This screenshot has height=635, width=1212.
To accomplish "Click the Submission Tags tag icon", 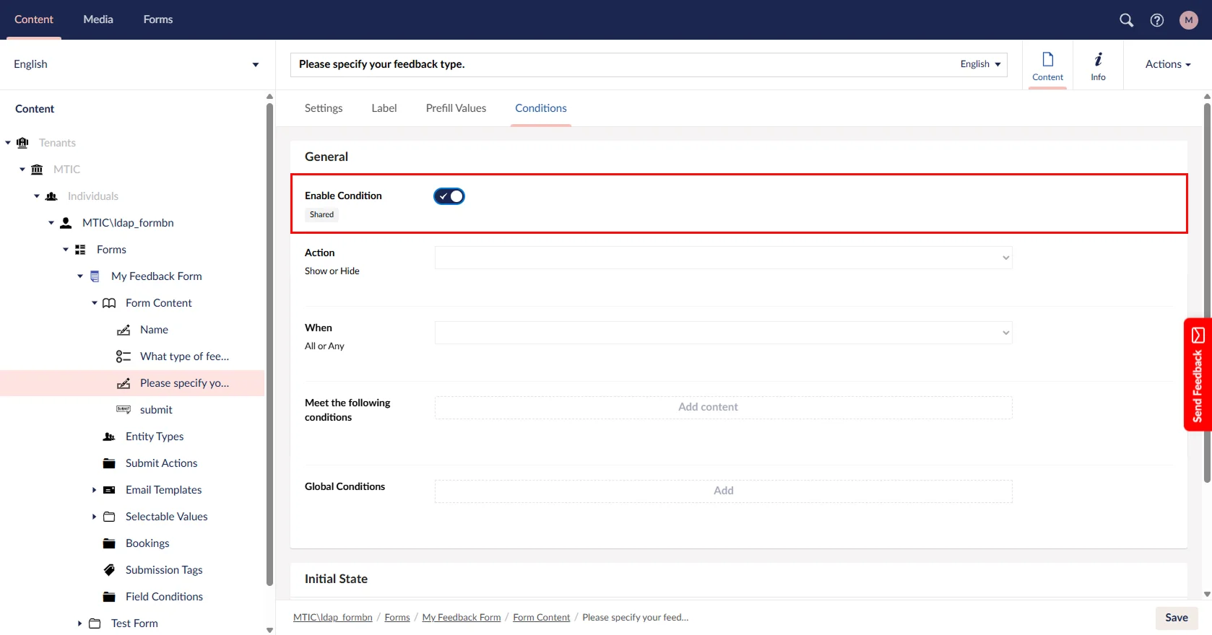I will pos(109,570).
